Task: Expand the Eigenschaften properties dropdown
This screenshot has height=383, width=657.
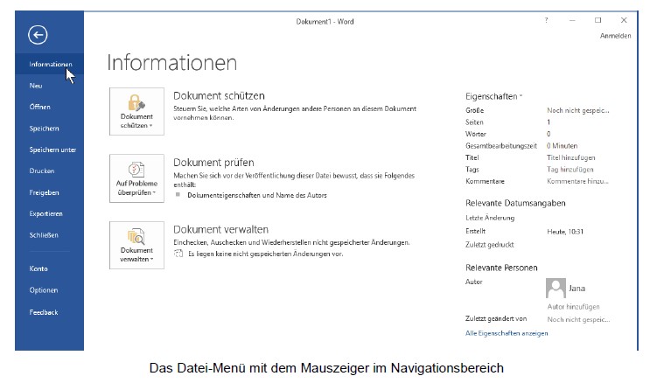Action: coord(494,96)
